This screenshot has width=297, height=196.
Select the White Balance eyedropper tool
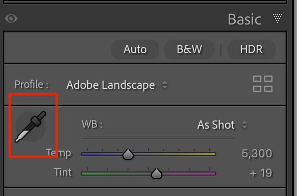pos(31,127)
